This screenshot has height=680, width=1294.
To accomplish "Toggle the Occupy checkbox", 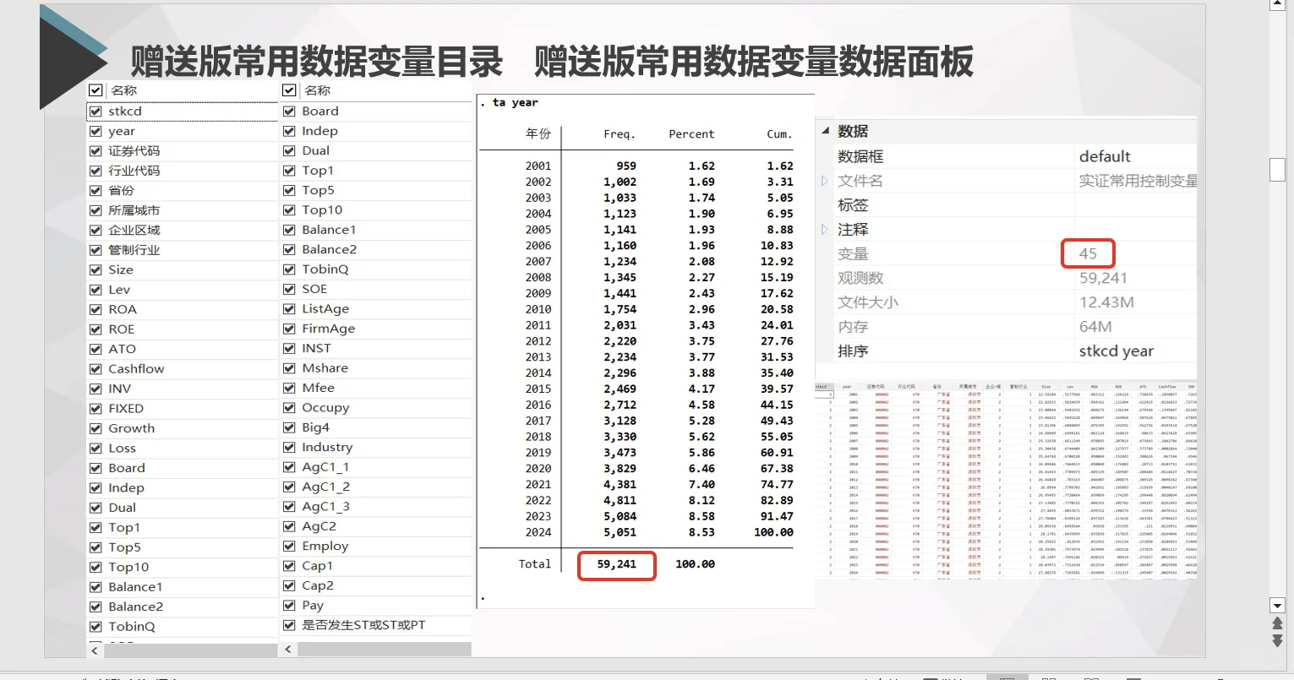I will pos(289,408).
